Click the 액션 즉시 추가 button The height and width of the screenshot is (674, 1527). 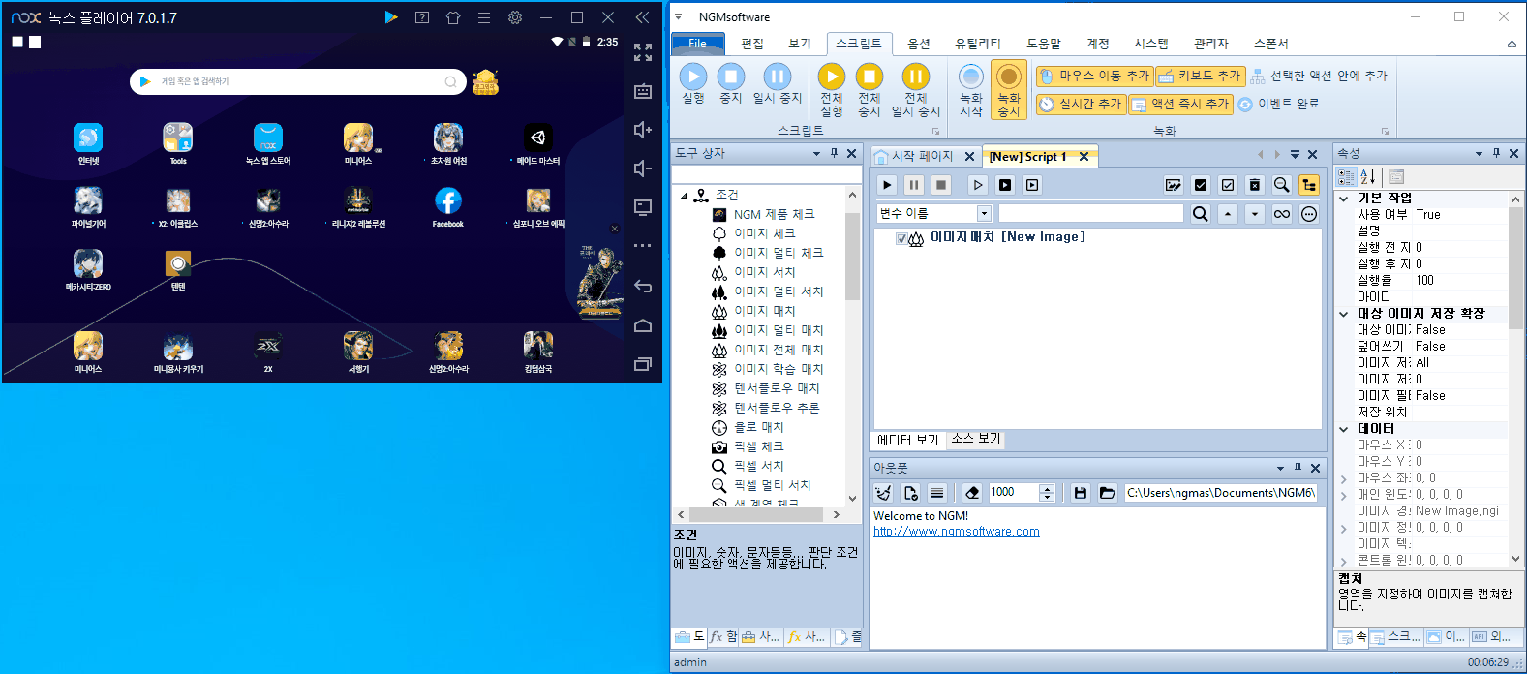click(1180, 104)
